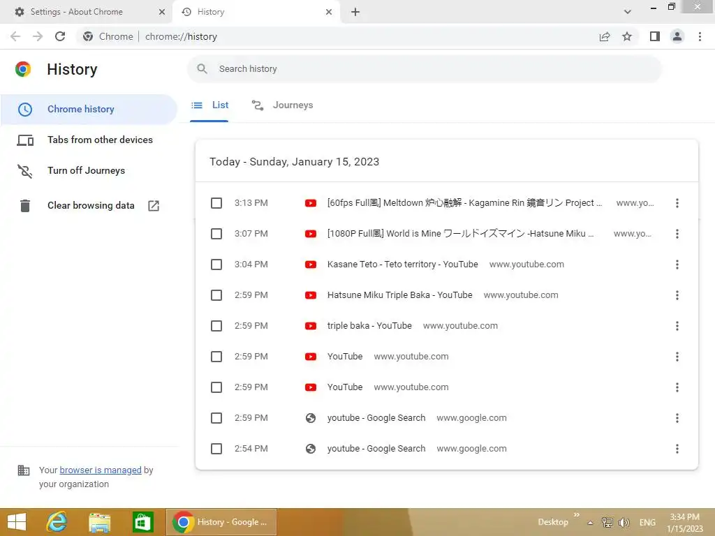The width and height of the screenshot is (715, 536).
Task: Click the volume speaker tray icon
Action: coord(624,523)
